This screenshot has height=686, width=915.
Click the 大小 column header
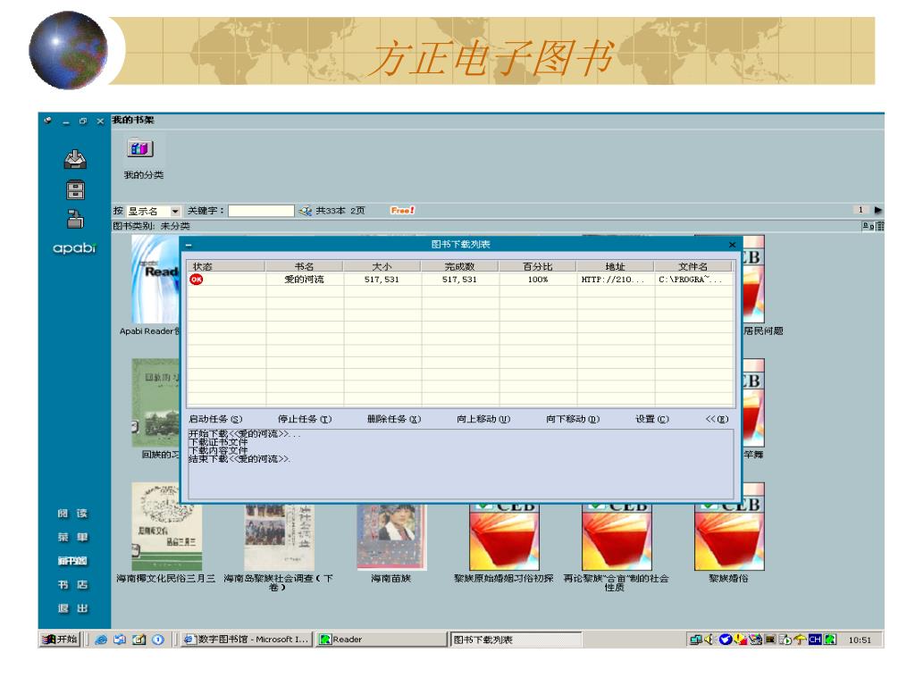[x=382, y=266]
